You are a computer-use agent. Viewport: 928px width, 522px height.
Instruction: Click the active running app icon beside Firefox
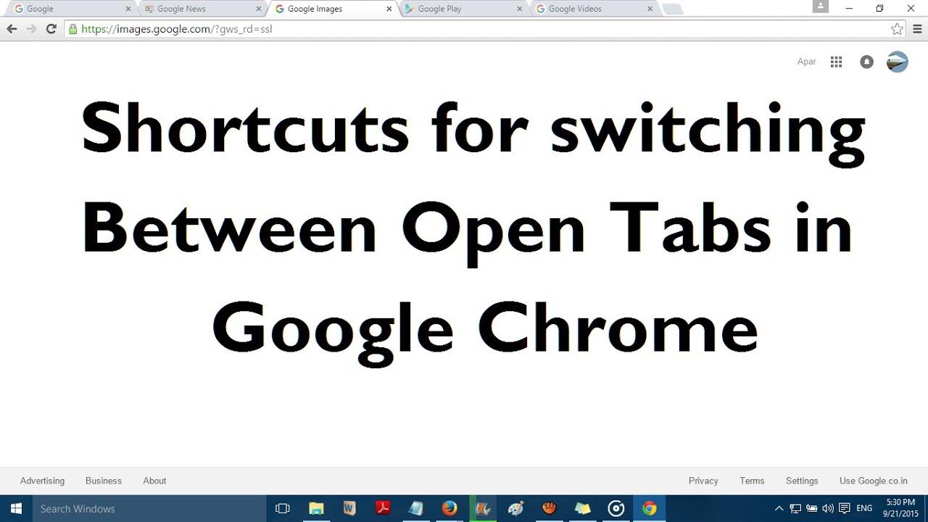pyautogui.click(x=483, y=509)
